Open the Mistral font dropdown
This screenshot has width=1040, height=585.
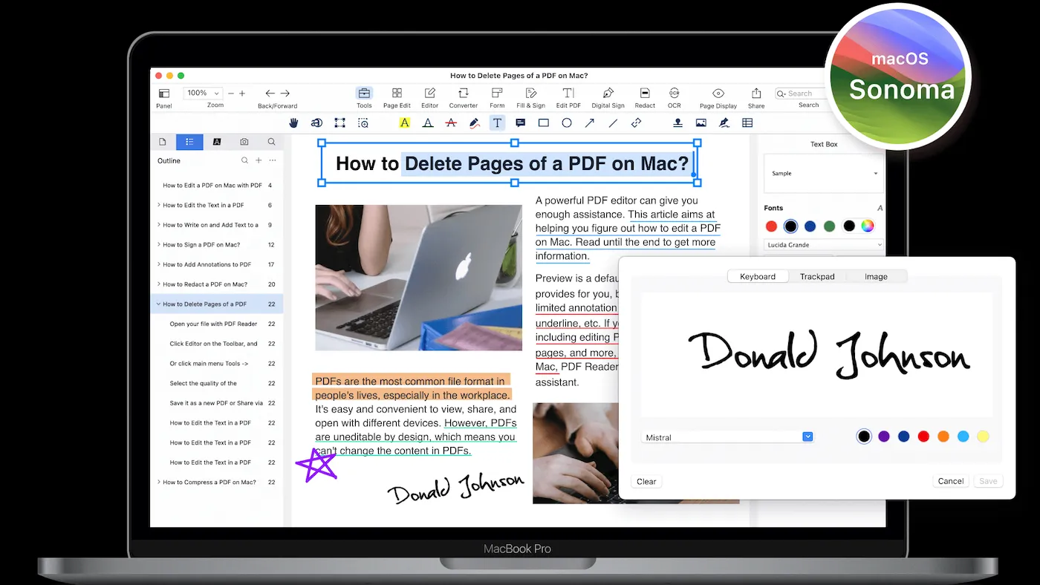pyautogui.click(x=807, y=437)
